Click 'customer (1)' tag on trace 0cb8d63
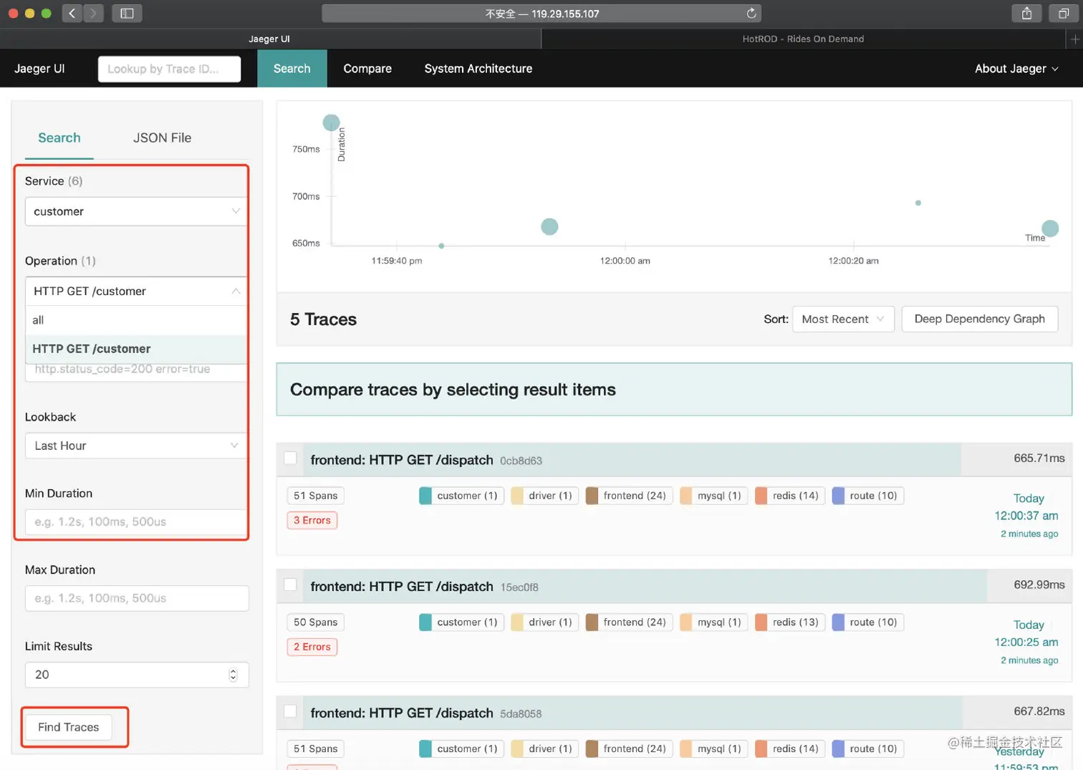Viewport: 1083px width, 770px height. (x=462, y=496)
